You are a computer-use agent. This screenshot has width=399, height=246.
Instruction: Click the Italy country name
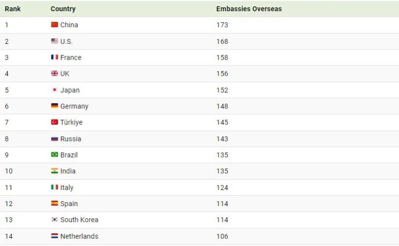pos(67,187)
